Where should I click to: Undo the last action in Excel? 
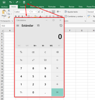pyautogui.click(x=11, y=2)
